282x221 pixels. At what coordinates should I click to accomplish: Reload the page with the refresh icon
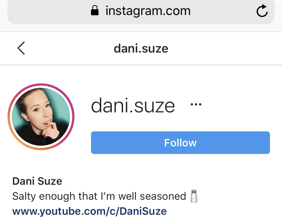(x=262, y=11)
